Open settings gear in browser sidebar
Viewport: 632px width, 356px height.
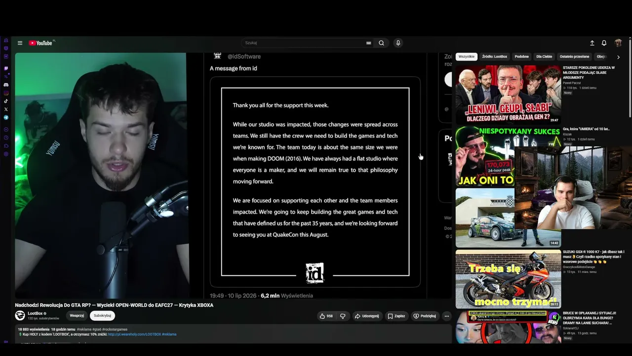click(6, 154)
